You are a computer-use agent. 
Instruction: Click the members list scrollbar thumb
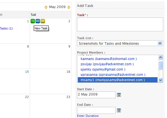(160, 65)
